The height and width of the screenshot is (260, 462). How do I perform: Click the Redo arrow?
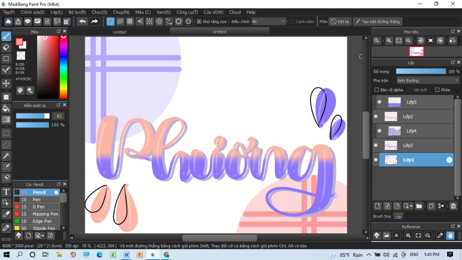pyautogui.click(x=95, y=22)
